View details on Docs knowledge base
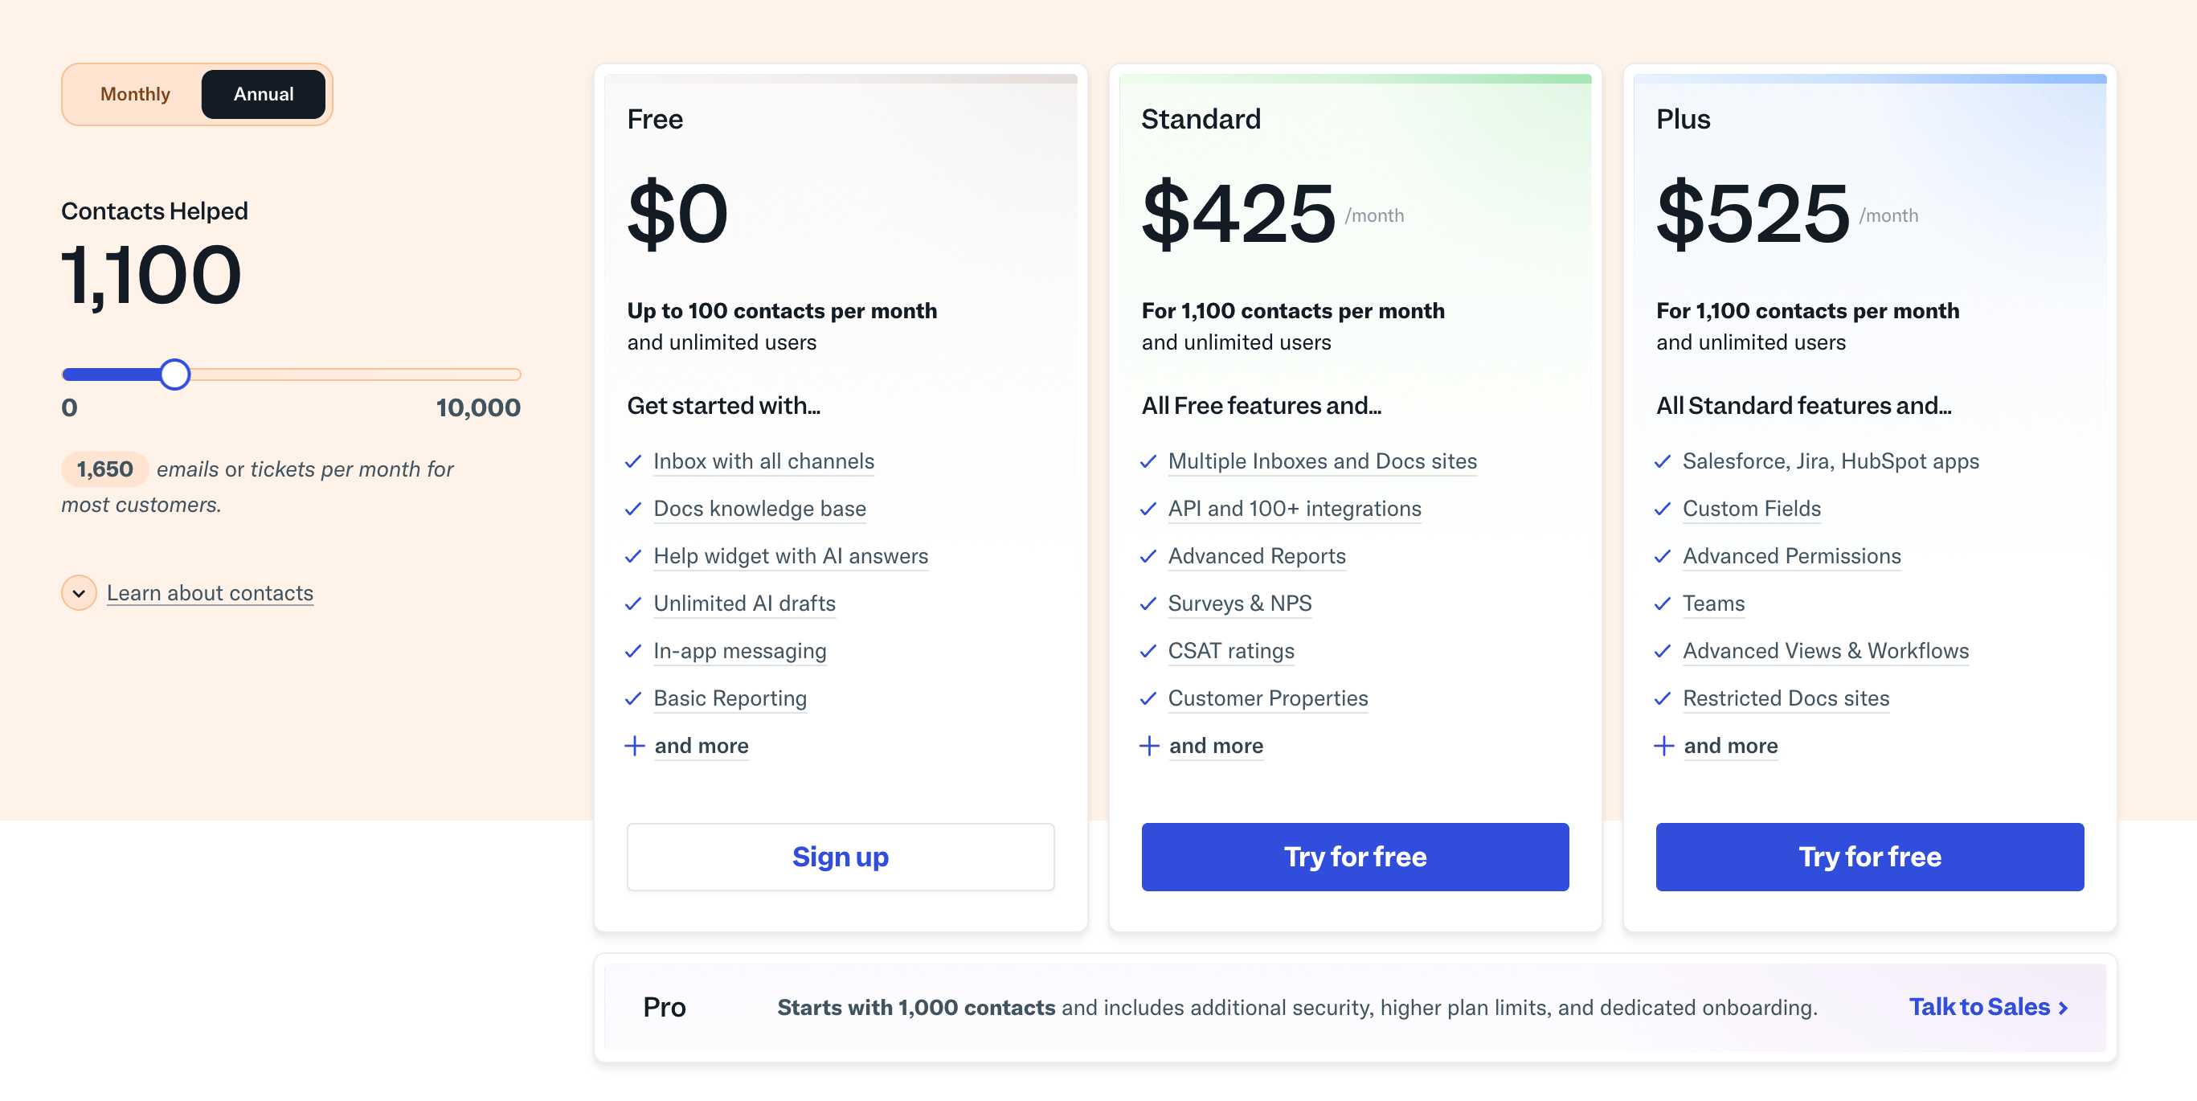The width and height of the screenshot is (2197, 1101). [759, 510]
